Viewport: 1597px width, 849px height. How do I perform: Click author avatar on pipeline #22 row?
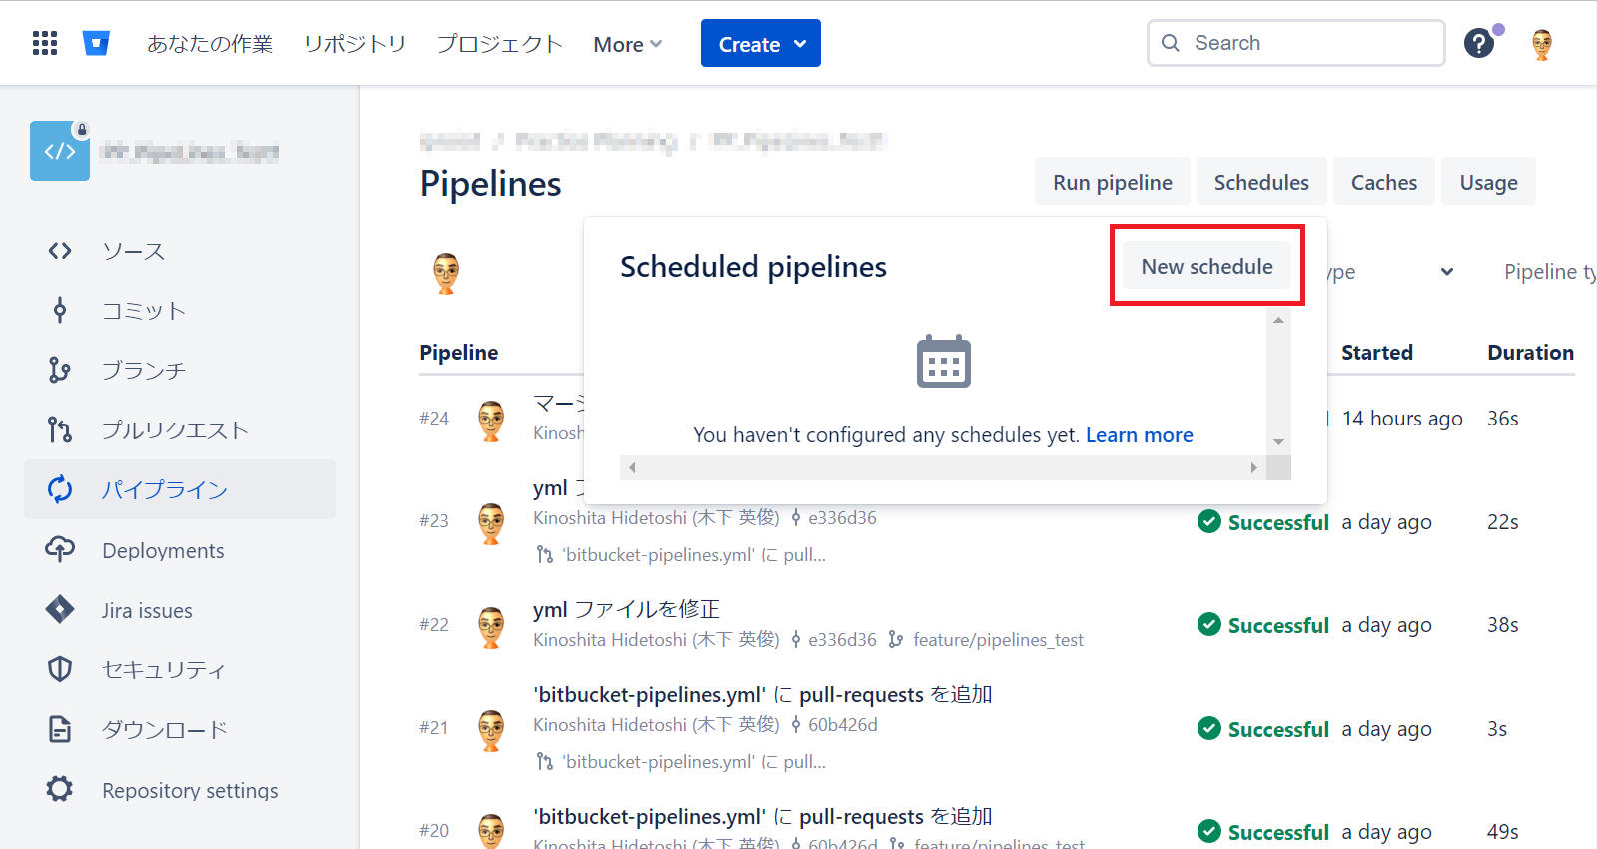pyautogui.click(x=491, y=627)
